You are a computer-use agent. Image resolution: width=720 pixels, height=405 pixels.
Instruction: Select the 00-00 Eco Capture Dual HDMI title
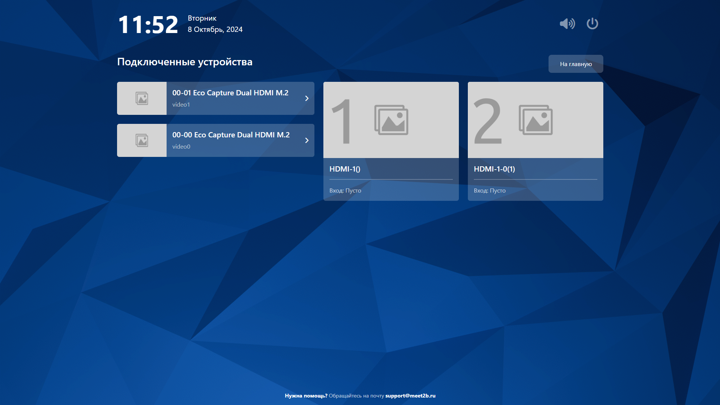tap(231, 135)
